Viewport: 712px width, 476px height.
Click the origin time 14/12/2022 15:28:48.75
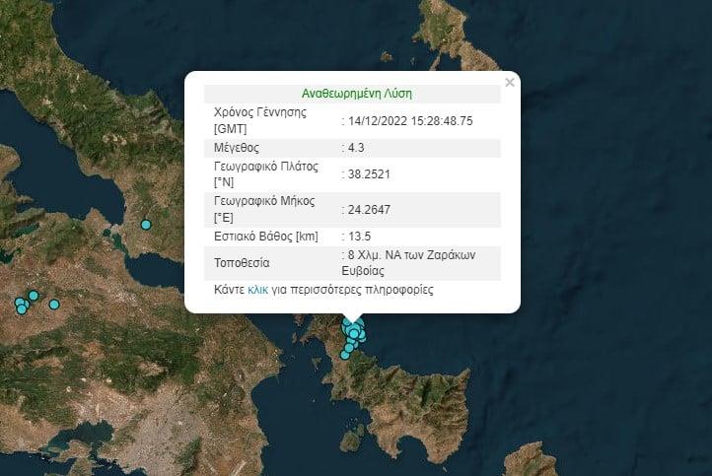[409, 120]
